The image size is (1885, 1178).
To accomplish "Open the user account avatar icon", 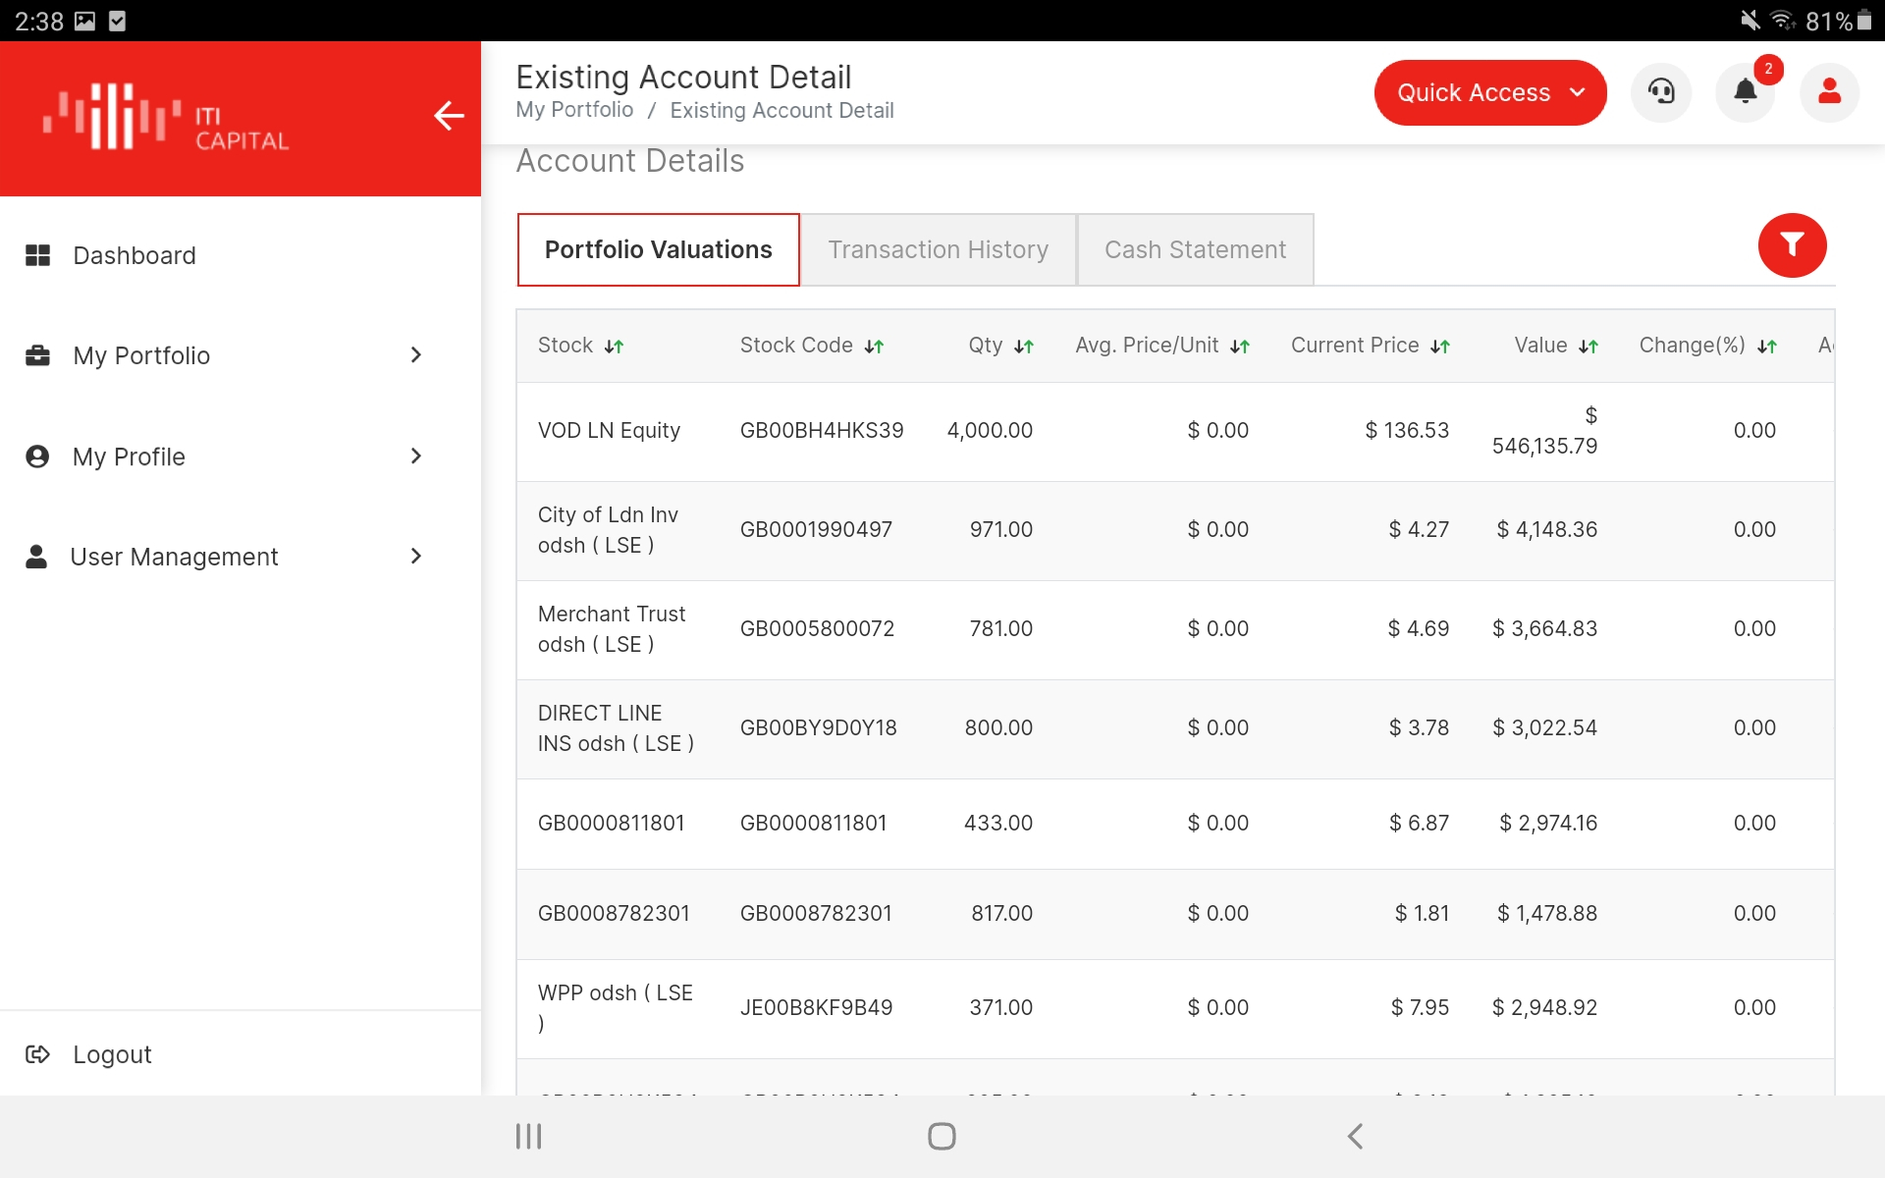I will pyautogui.click(x=1829, y=92).
